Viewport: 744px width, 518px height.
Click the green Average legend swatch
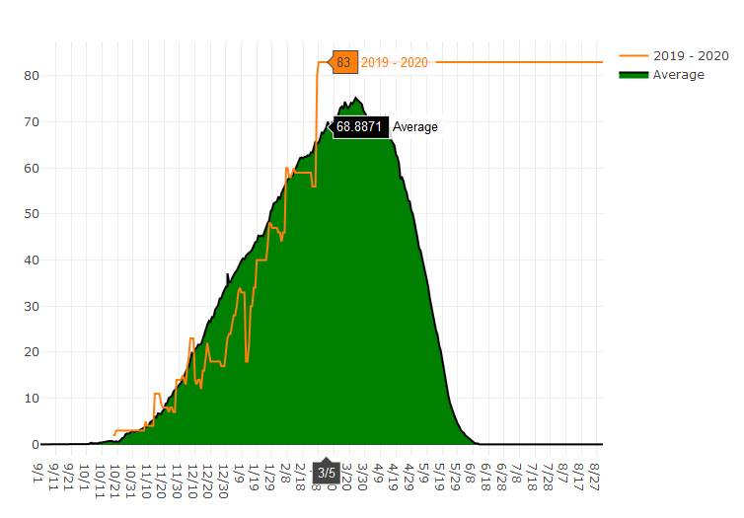click(x=633, y=75)
